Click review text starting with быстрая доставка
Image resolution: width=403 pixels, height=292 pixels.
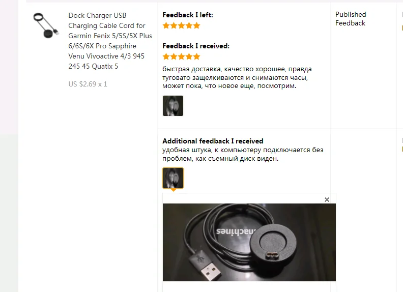click(237, 77)
